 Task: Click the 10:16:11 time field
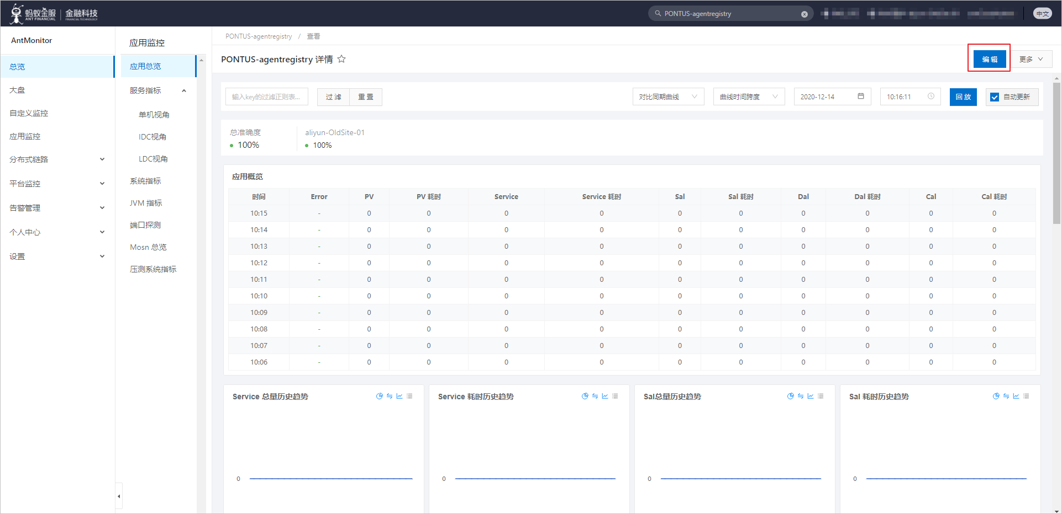pyautogui.click(x=910, y=97)
